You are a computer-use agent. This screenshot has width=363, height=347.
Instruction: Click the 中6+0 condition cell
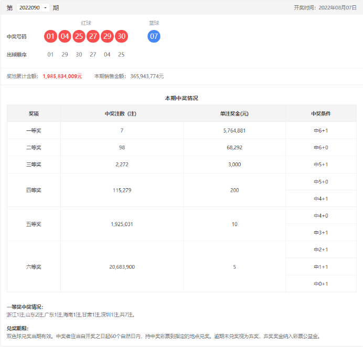pos(321,148)
